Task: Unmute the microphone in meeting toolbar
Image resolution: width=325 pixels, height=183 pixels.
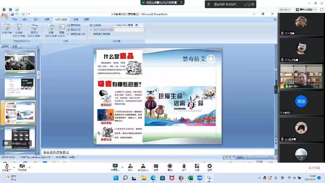Action: click(6, 167)
